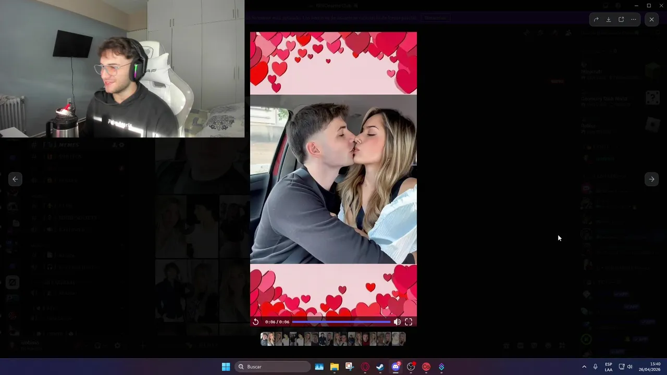Go to the previous media with left arrow
This screenshot has width=667, height=375.
tap(15, 179)
